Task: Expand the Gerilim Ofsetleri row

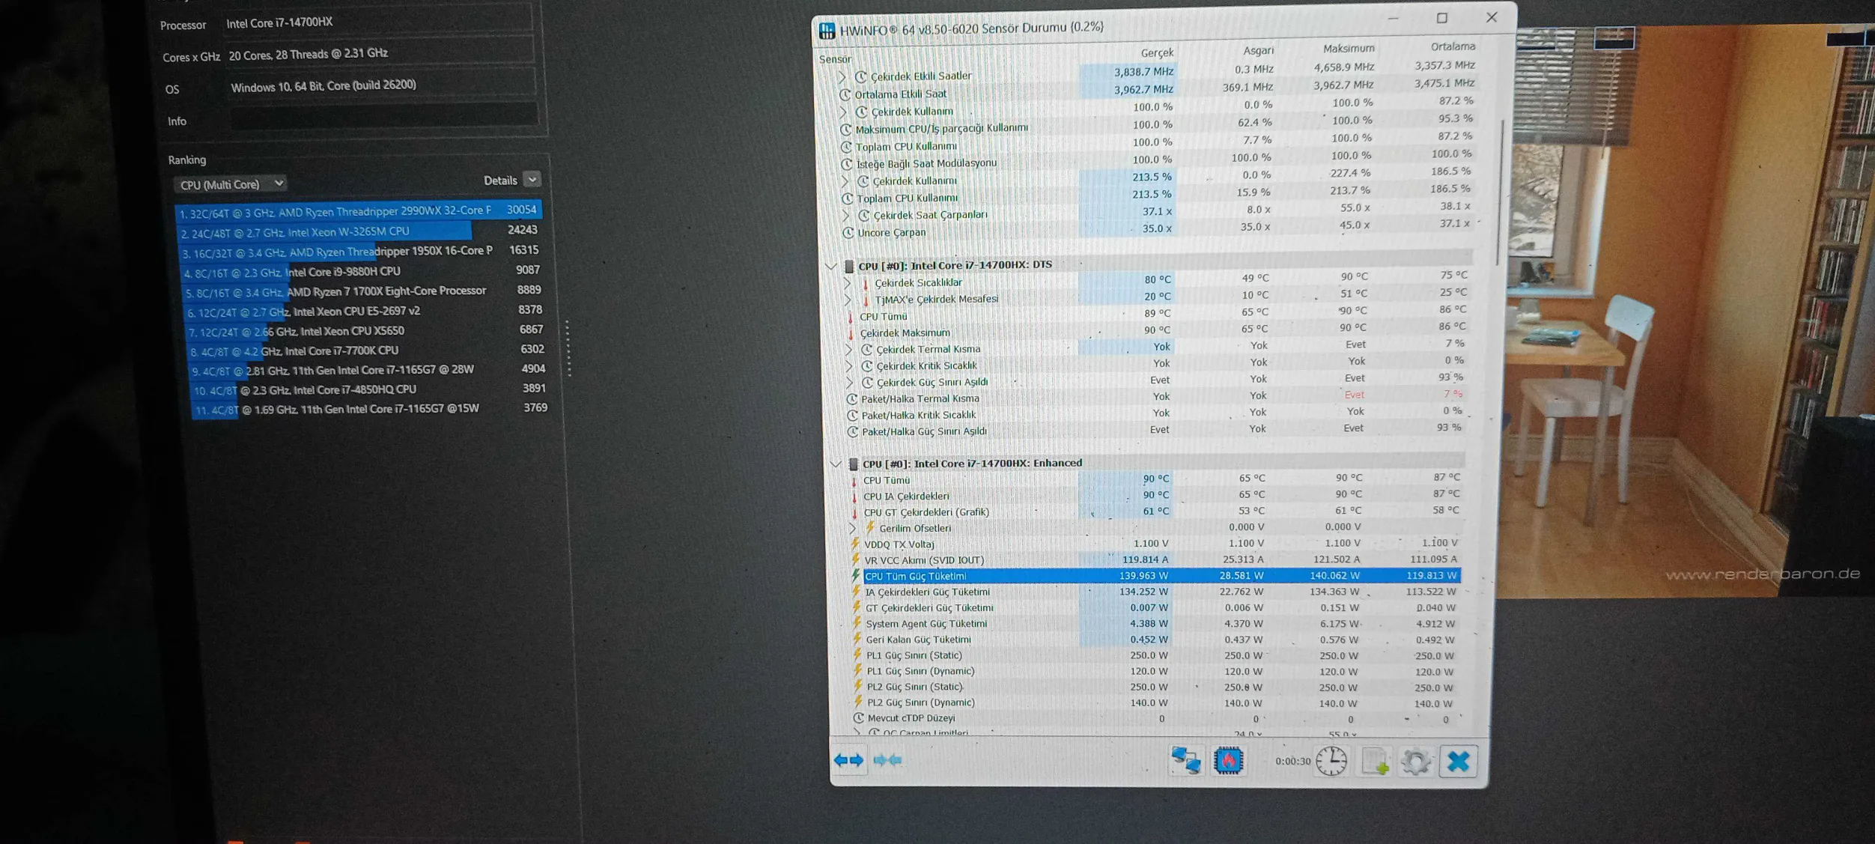Action: pyautogui.click(x=852, y=529)
